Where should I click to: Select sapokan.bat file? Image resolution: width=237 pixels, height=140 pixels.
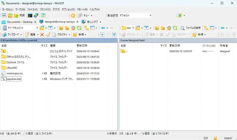[14, 79]
